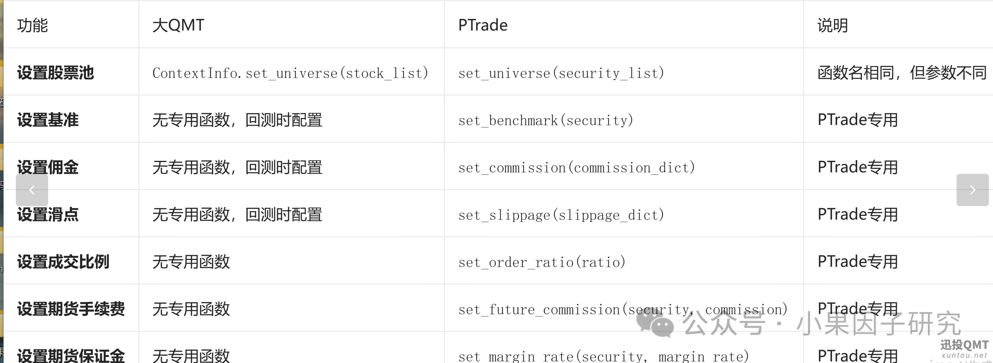Select the 说明 column header
This screenshot has width=993, height=363.
click(x=833, y=25)
